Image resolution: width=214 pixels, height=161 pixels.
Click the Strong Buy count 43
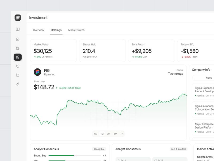pos(104,155)
